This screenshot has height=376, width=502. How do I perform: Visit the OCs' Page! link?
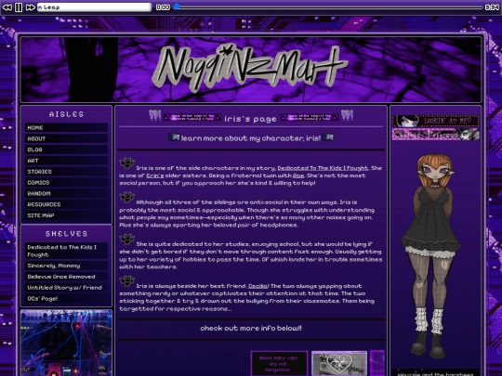coord(66,299)
